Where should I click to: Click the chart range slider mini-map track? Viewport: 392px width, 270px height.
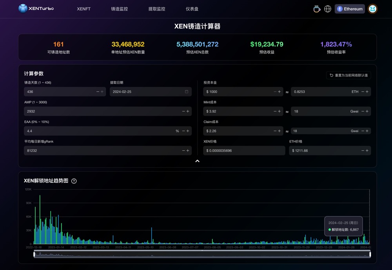click(x=202, y=254)
